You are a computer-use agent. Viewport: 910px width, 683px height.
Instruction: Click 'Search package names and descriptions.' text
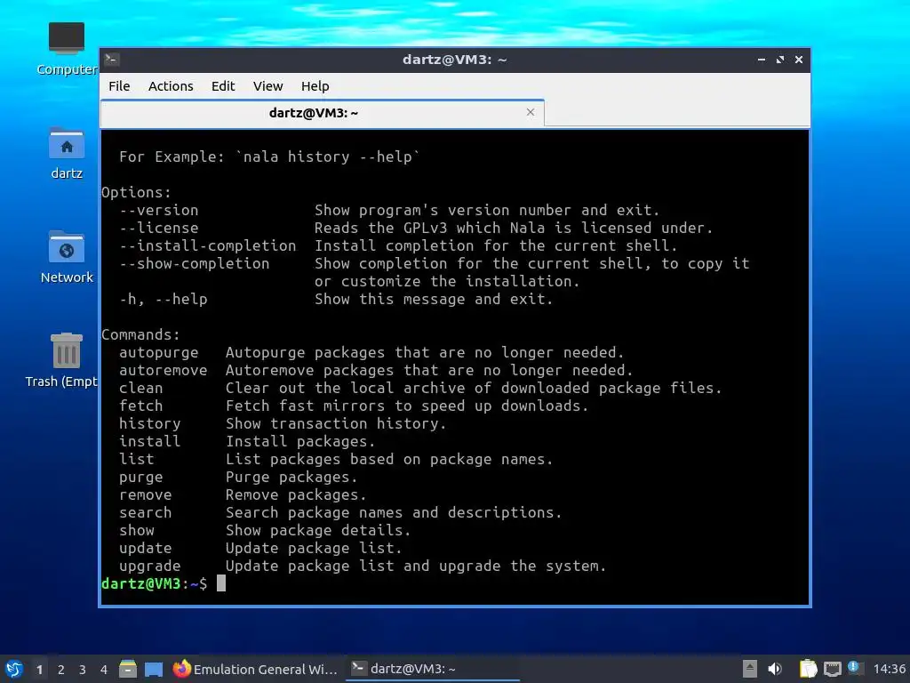click(394, 512)
